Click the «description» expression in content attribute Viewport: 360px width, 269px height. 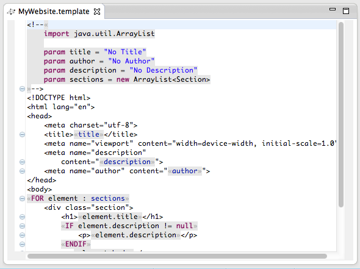(127, 162)
